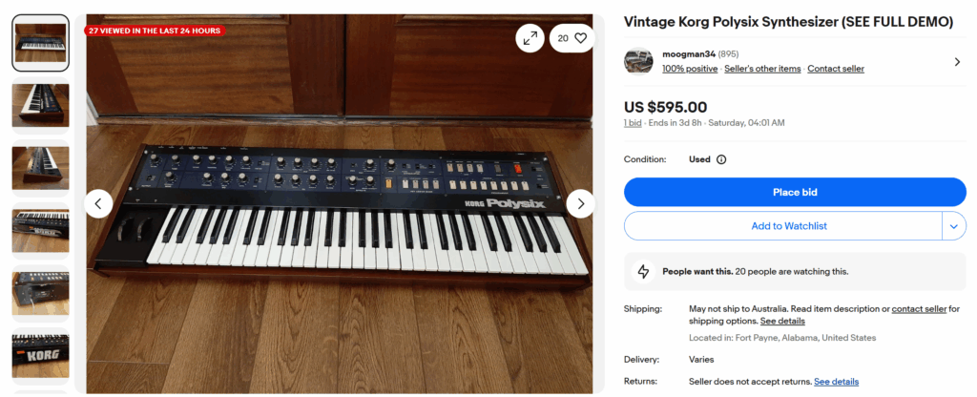Click the heart icon to favorite
Viewport: 977px width, 397px height.
580,38
